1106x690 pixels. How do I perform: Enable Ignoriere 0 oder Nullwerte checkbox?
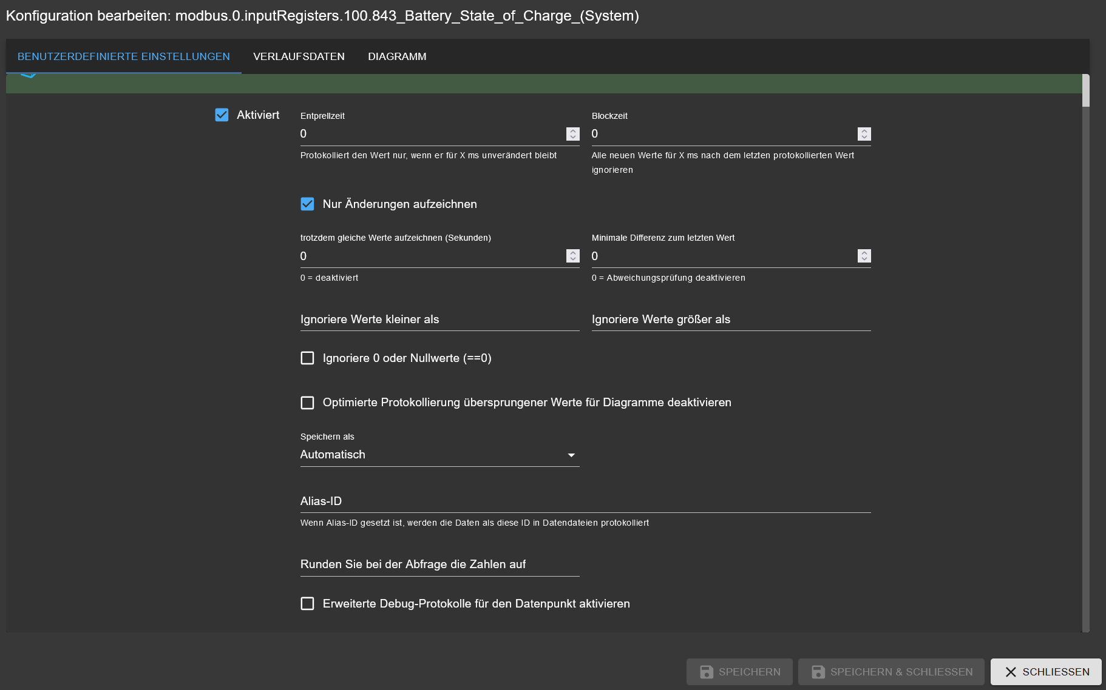pyautogui.click(x=307, y=358)
